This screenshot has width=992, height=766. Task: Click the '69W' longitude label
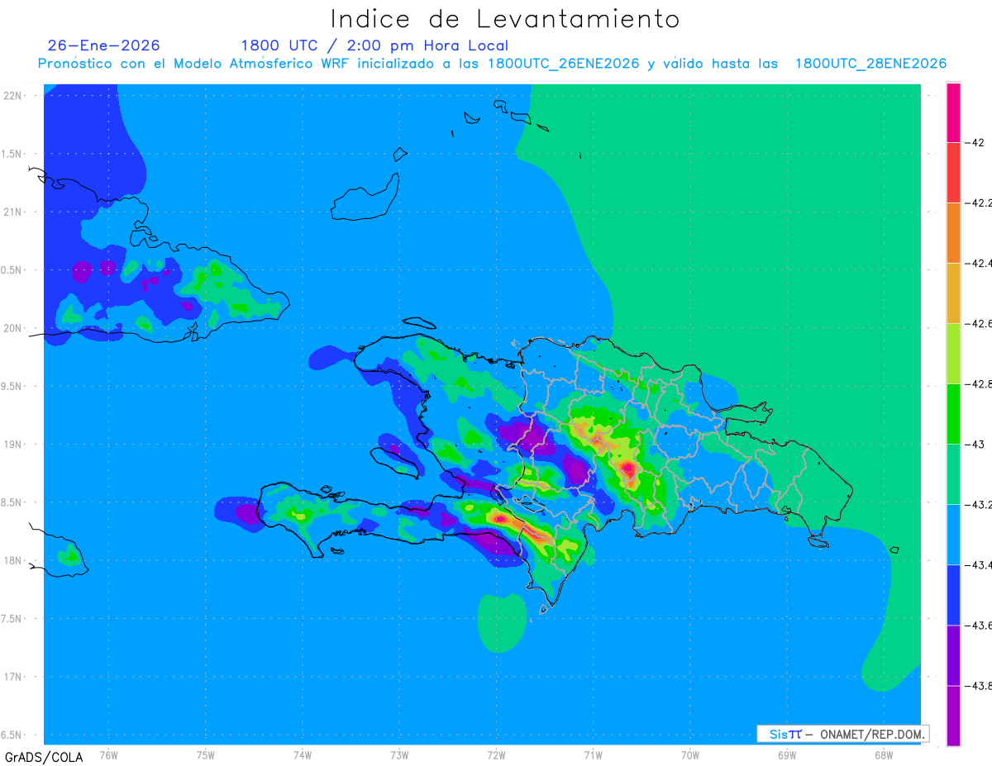click(x=787, y=754)
